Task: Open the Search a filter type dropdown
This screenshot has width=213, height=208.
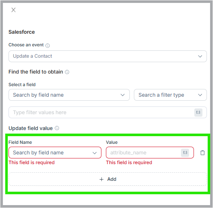Action: tap(170, 95)
